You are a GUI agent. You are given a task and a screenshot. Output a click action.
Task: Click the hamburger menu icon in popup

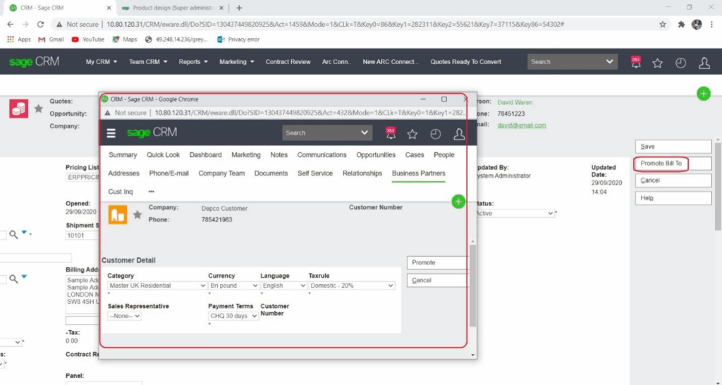[111, 133]
